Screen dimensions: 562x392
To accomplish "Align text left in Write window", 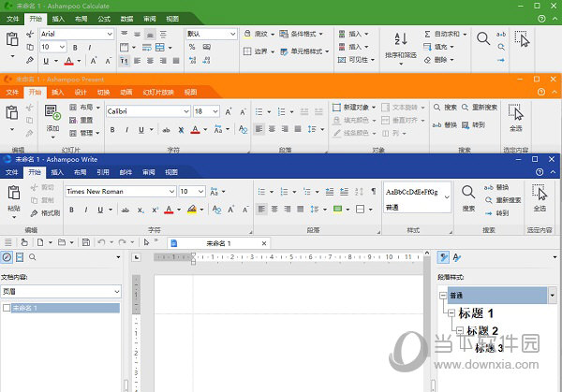I will click(x=261, y=209).
